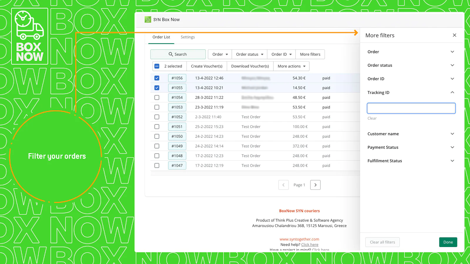This screenshot has width=470, height=264.
Task: Go to the previous page arrow
Action: [x=283, y=185]
